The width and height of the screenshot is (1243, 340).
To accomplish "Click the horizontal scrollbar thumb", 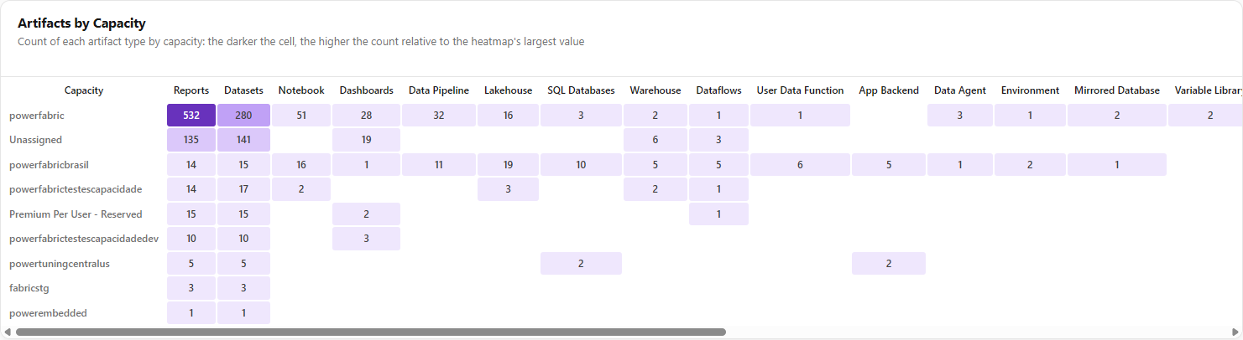I will point(370,332).
